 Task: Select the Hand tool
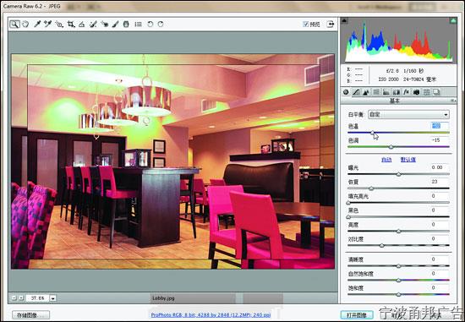tap(25, 24)
